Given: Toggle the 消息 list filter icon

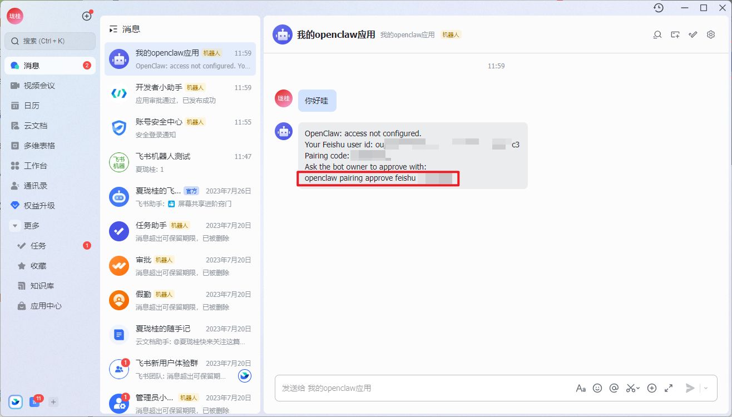Looking at the screenshot, I should pyautogui.click(x=113, y=29).
